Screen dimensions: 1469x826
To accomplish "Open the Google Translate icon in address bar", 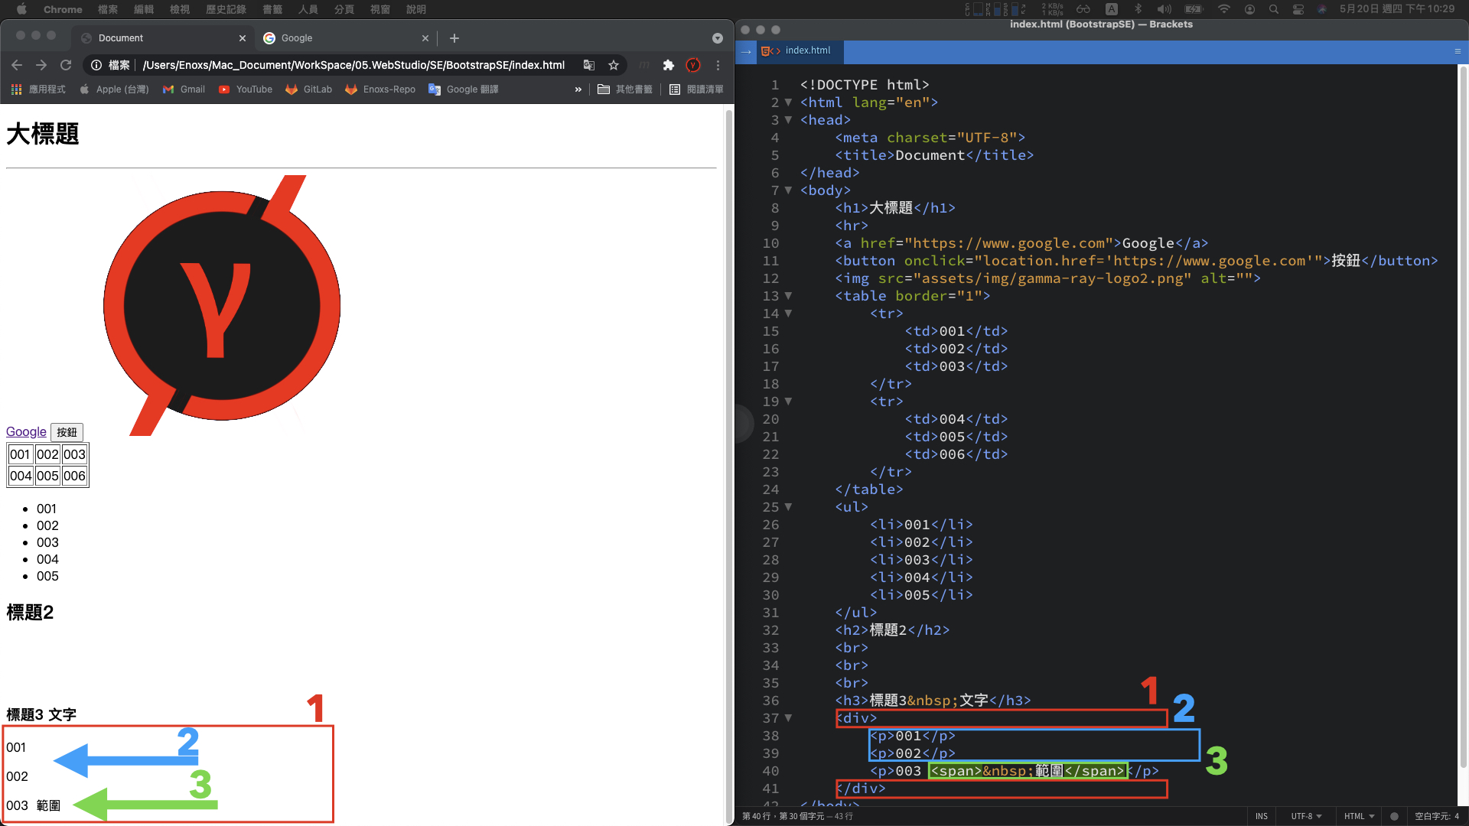I will (589, 65).
